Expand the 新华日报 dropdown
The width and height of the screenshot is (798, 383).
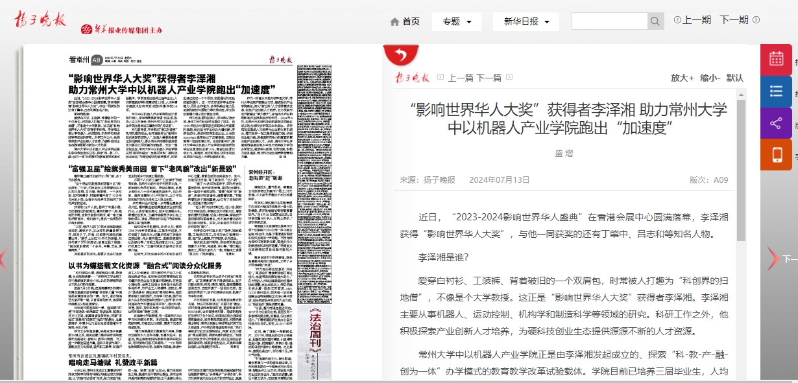point(526,21)
